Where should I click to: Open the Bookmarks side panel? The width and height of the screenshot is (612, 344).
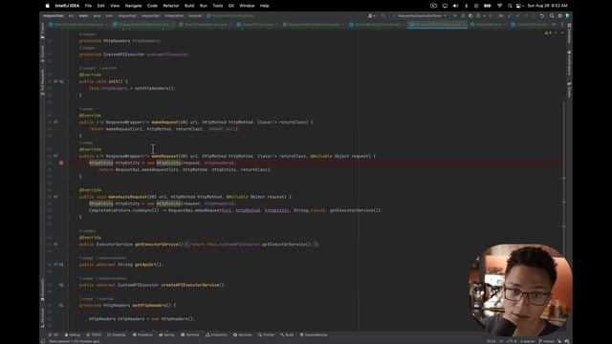pos(42,290)
